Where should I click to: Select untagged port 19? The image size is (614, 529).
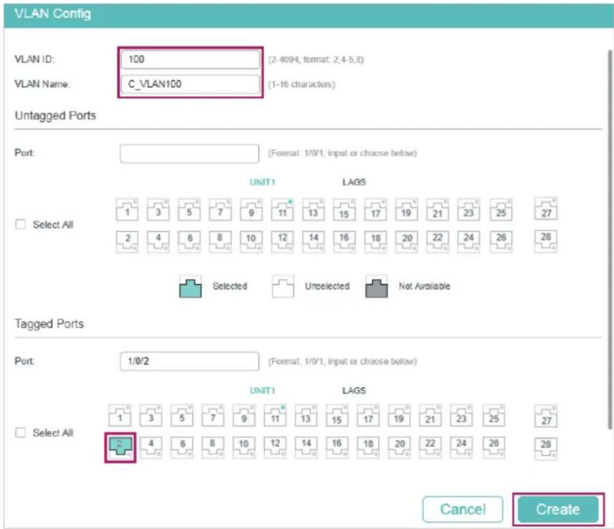tap(406, 209)
